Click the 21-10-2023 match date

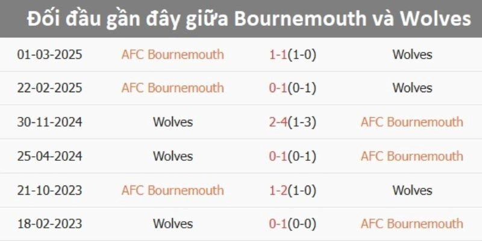click(x=50, y=190)
